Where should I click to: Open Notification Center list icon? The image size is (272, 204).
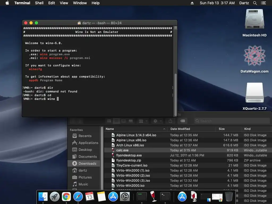pyautogui.click(x=263, y=3)
